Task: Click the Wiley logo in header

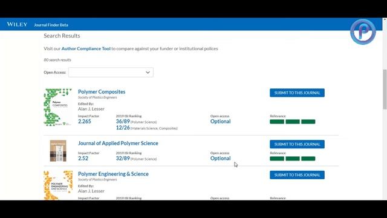Action: (17, 24)
